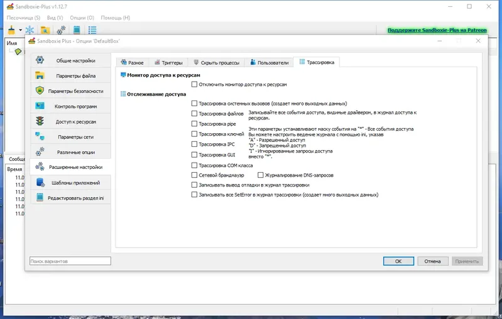The image size is (502, 319).
Task: Switch to the Трассировка tab
Action: [x=317, y=62]
